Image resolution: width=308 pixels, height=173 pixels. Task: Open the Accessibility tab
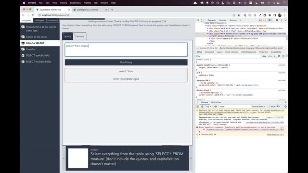click(x=276, y=52)
